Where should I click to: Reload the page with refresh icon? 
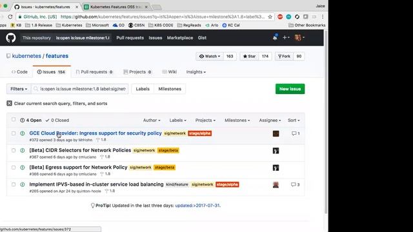coord(10,17)
